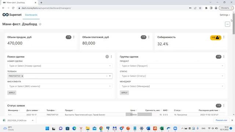The image size is (235, 132).
Task: Expand the Телефон dropdown arrow
Action: tap(110, 76)
